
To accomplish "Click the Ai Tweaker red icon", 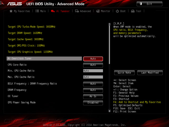I will pos(53,11).
